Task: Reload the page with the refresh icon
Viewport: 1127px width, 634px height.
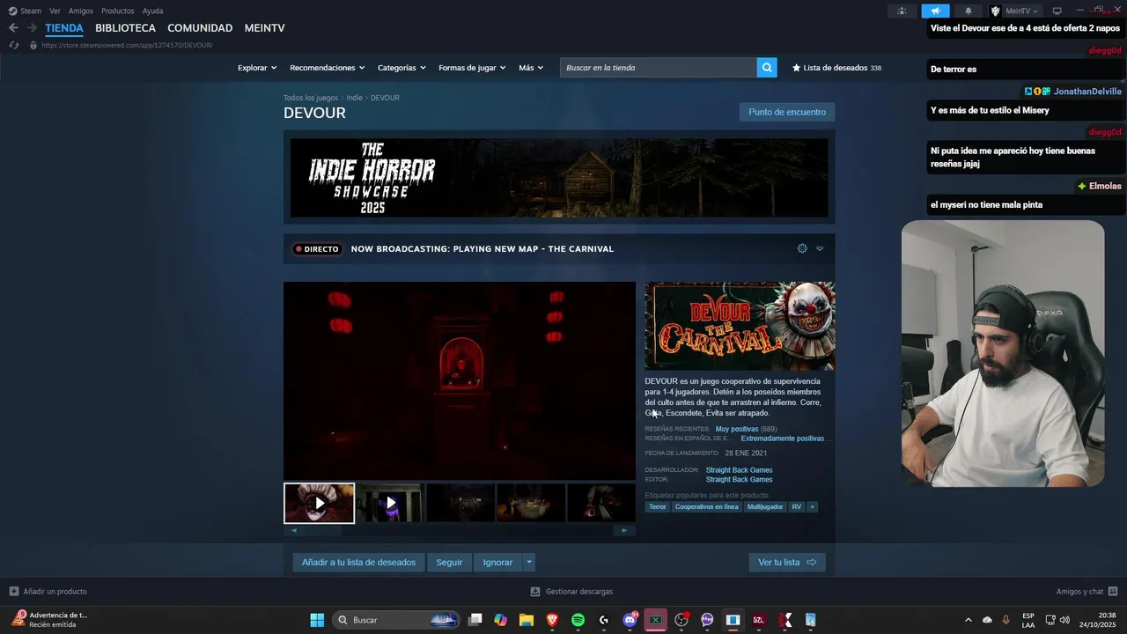Action: click(14, 45)
